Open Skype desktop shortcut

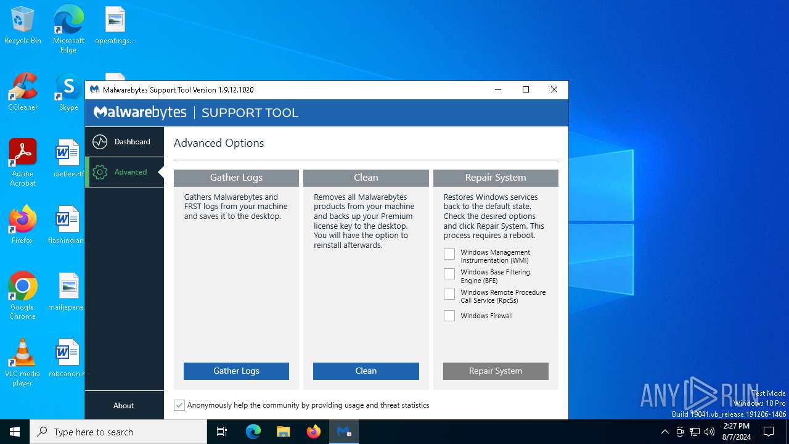pos(68,92)
